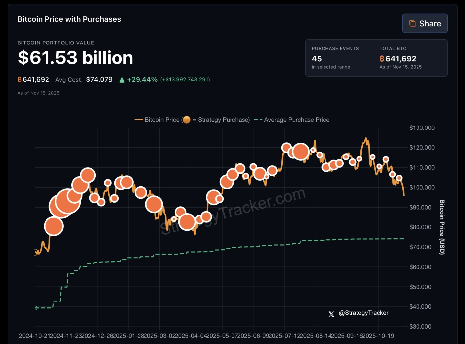Hide the Bitcoin Price line via its legend label
This screenshot has height=344, width=465.
coord(162,120)
